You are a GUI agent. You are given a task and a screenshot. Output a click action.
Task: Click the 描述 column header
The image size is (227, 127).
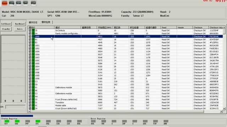point(67,28)
